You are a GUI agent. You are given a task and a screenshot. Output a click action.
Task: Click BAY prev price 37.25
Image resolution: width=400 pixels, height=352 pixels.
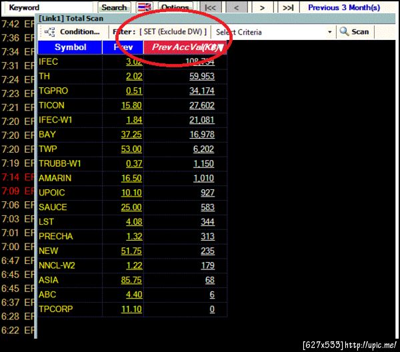[131, 135]
